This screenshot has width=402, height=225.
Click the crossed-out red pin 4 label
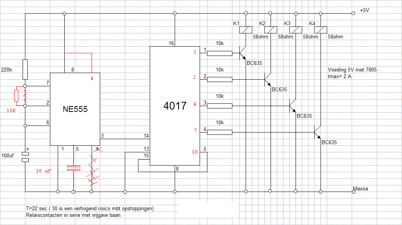pyautogui.click(x=97, y=149)
